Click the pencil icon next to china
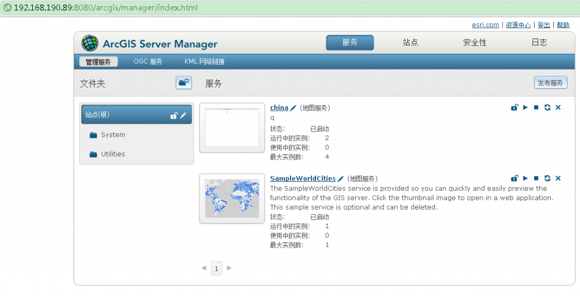This screenshot has height=296, width=580. (x=293, y=108)
